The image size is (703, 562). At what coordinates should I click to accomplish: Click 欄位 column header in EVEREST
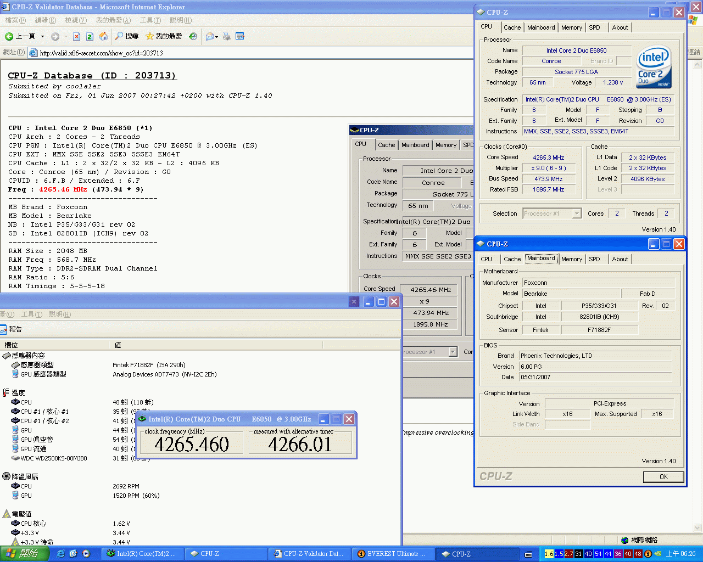tap(55, 345)
